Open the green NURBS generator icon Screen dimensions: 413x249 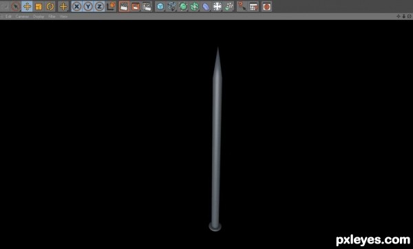point(183,6)
